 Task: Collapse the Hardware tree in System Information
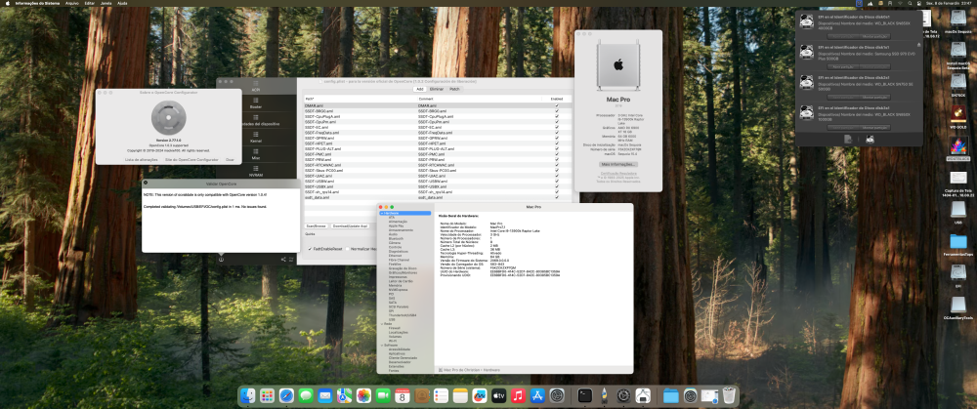(x=381, y=213)
